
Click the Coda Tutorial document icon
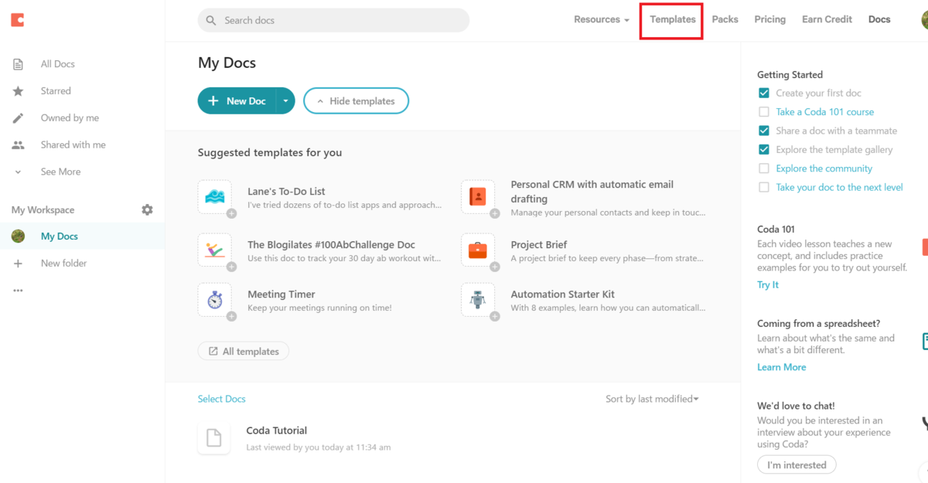click(214, 438)
